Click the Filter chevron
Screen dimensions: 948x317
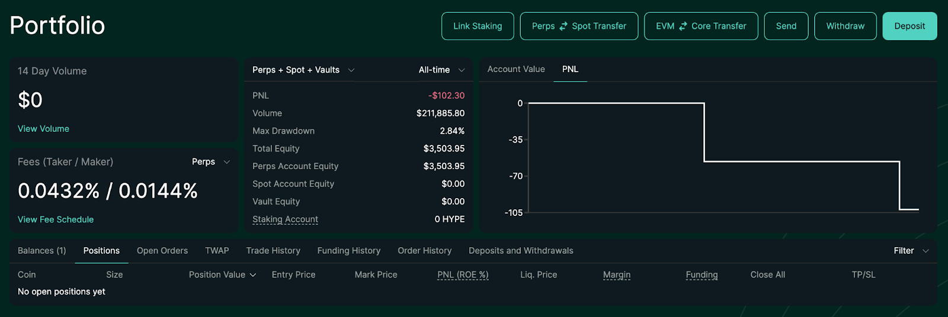(925, 251)
